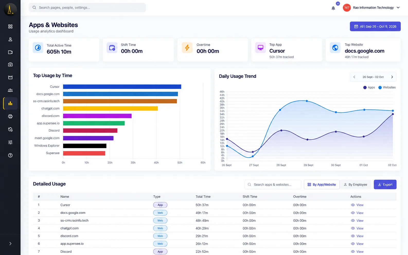Click View link for discord.com row
This screenshot has height=255, width=408.
pos(357,236)
